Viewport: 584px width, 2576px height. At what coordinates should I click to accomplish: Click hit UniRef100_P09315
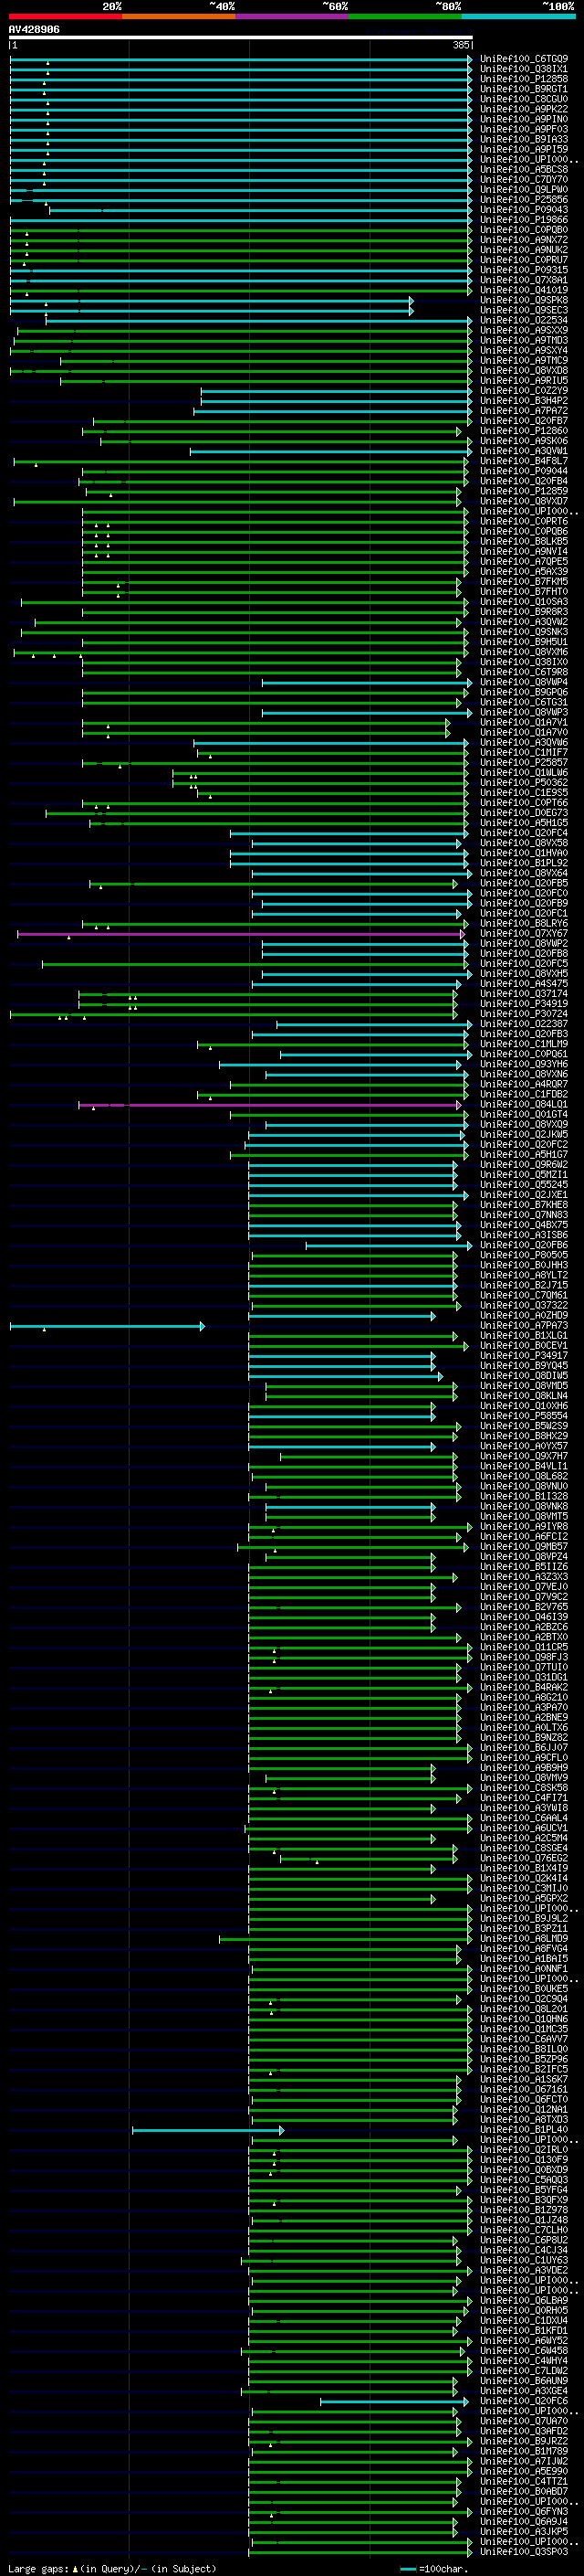pyautogui.click(x=524, y=270)
